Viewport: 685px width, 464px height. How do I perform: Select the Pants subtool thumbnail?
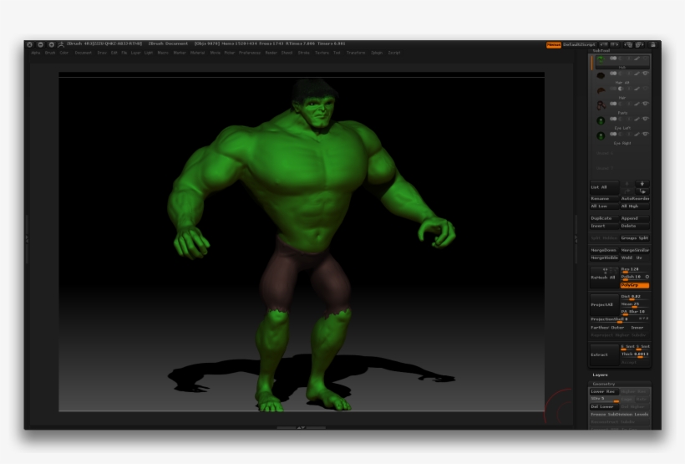pos(601,105)
